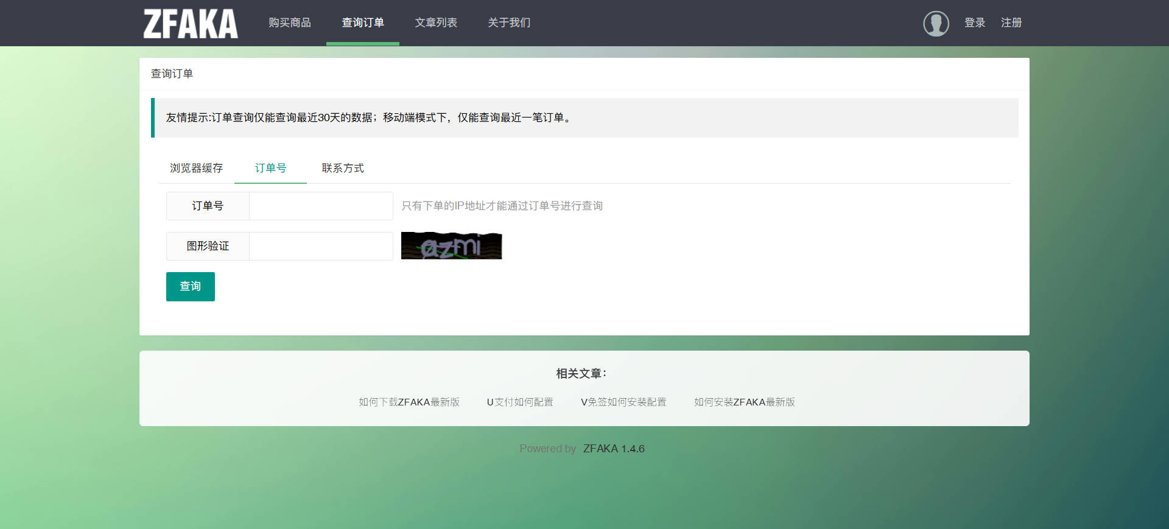Click the ZFAKA logo in header

[190, 23]
